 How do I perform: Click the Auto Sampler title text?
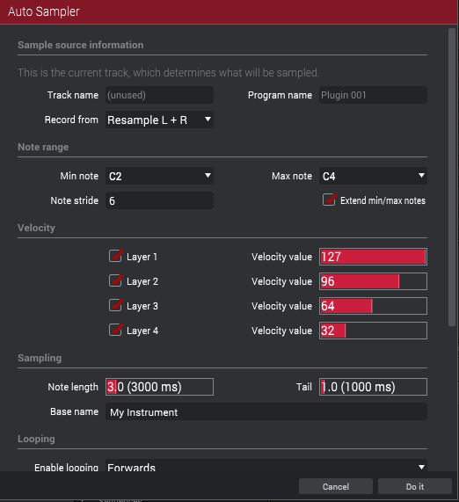tap(44, 11)
